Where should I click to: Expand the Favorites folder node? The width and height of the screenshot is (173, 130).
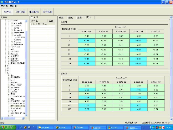coord(9,47)
